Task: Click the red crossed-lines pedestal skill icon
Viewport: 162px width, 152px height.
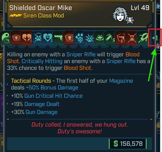Action: (x=131, y=38)
